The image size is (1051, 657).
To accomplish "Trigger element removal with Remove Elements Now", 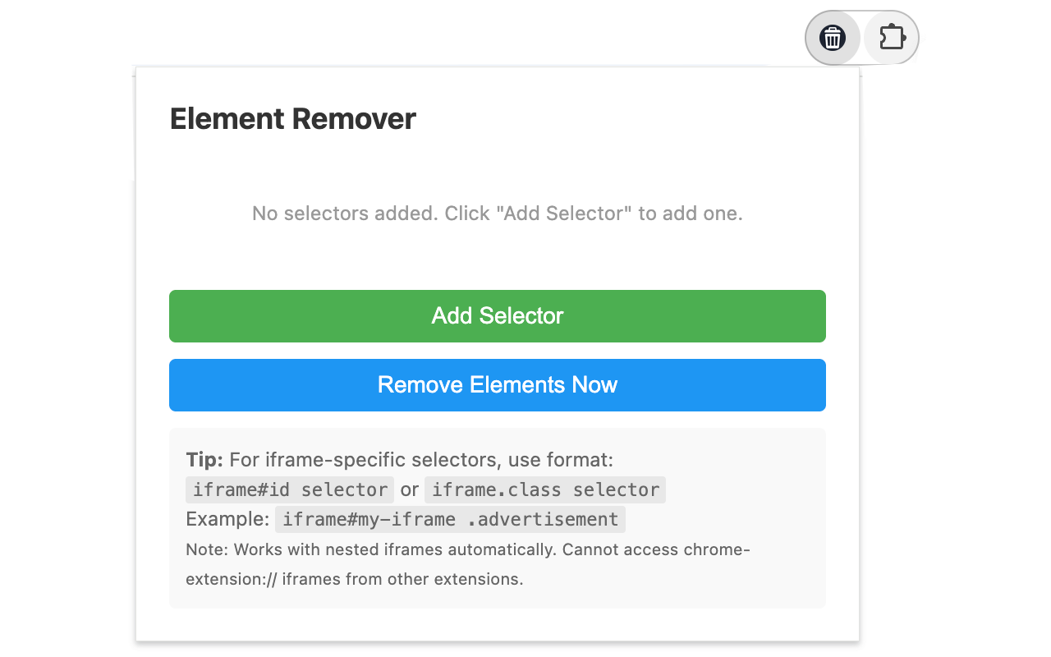I will 497,384.
